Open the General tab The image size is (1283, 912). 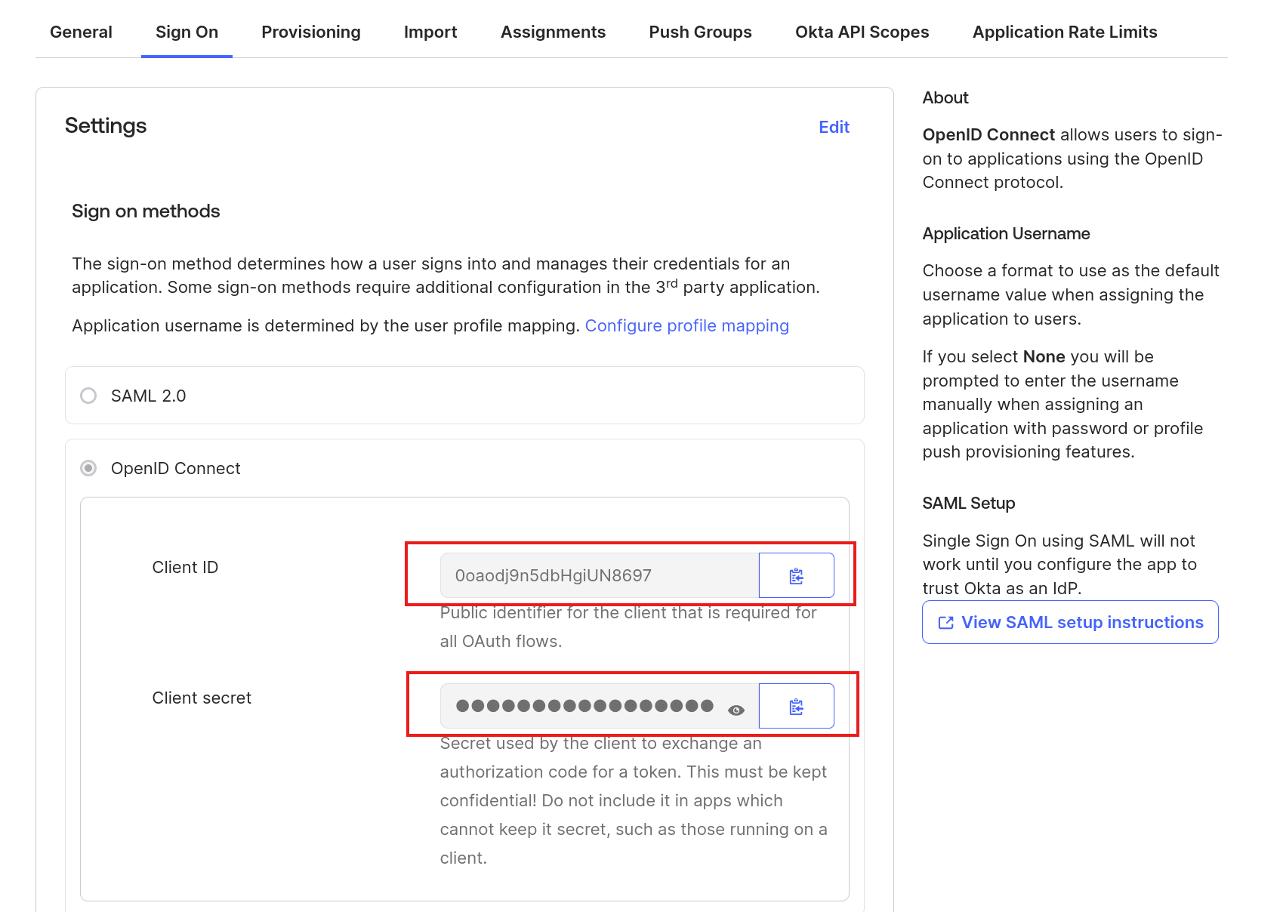pos(81,32)
